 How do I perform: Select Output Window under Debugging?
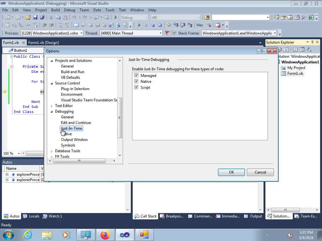(74, 140)
